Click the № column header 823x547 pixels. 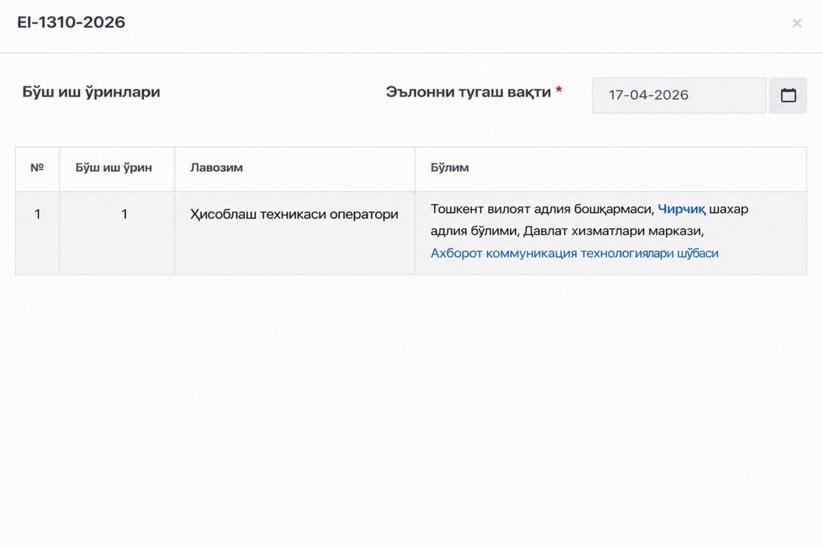pos(37,168)
